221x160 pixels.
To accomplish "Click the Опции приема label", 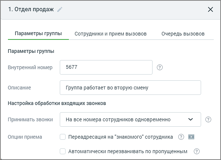I will [x=25, y=137].
